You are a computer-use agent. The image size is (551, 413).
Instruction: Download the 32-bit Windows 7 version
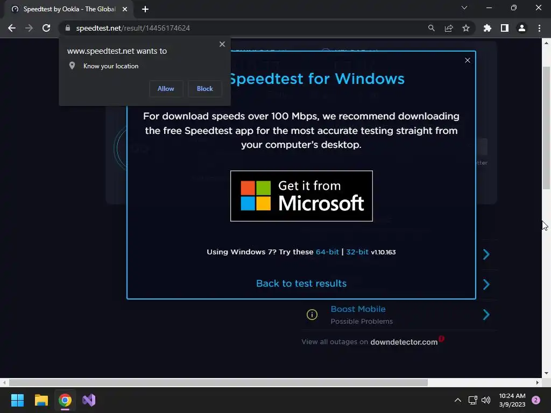(357, 252)
